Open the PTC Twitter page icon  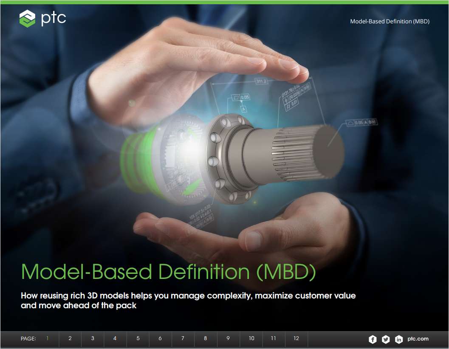(386, 339)
